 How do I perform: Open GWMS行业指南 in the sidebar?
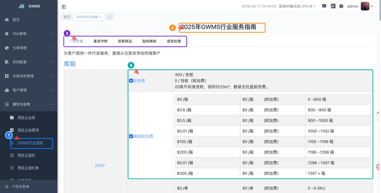point(30,143)
